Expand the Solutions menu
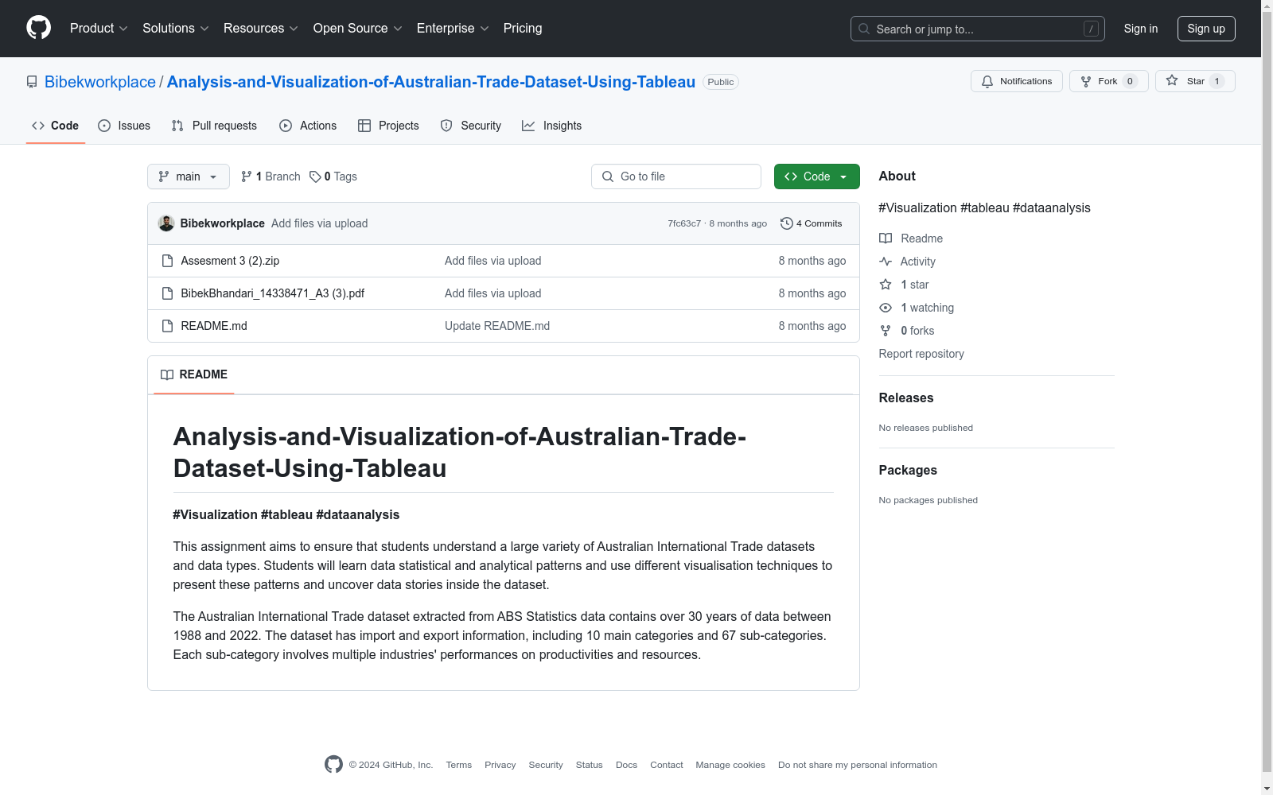Screen dimensions: 1273x795 (x=176, y=29)
